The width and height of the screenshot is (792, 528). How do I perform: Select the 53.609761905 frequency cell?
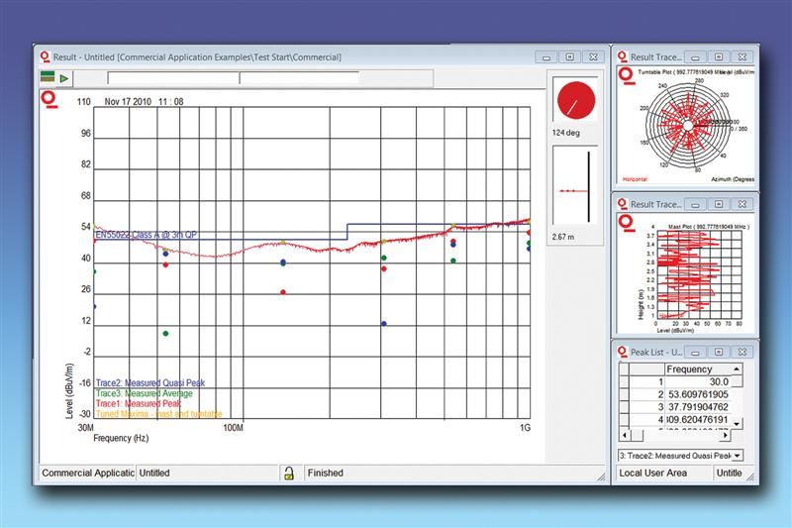click(698, 394)
